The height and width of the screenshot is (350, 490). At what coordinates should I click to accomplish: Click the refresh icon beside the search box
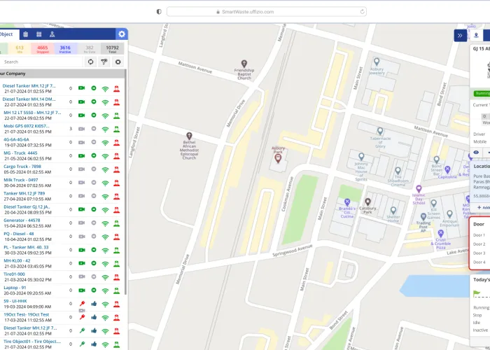(x=90, y=62)
